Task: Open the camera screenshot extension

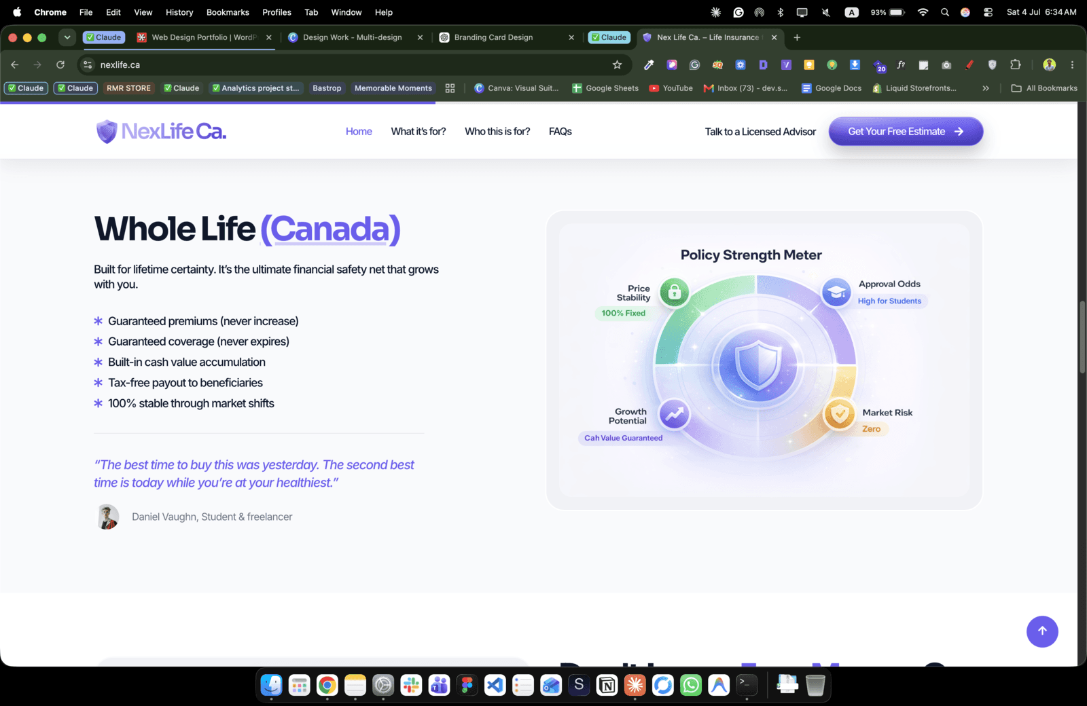Action: (946, 64)
